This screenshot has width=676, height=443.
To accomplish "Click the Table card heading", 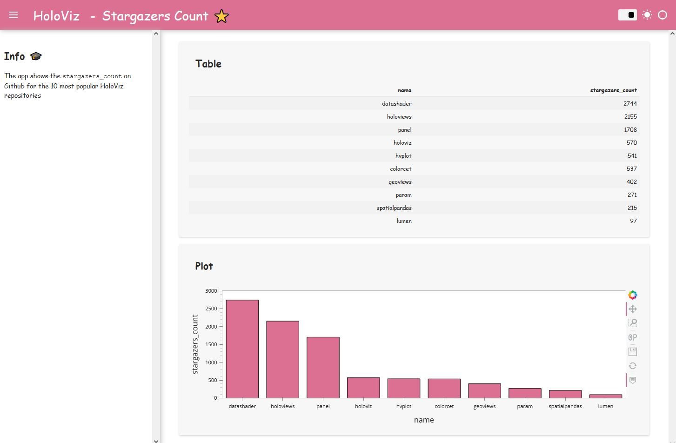I will click(208, 64).
